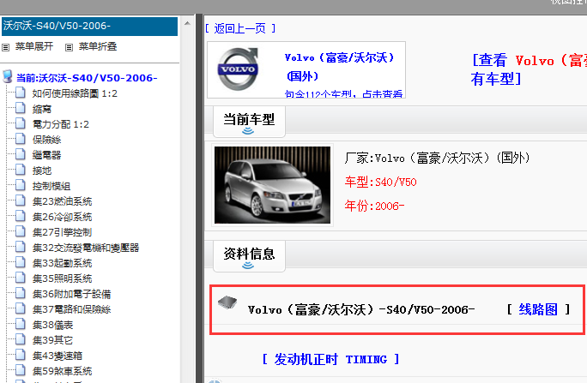The height and width of the screenshot is (383, 587).
Task: Click document icon beside 縮寫
Action: (x=21, y=108)
